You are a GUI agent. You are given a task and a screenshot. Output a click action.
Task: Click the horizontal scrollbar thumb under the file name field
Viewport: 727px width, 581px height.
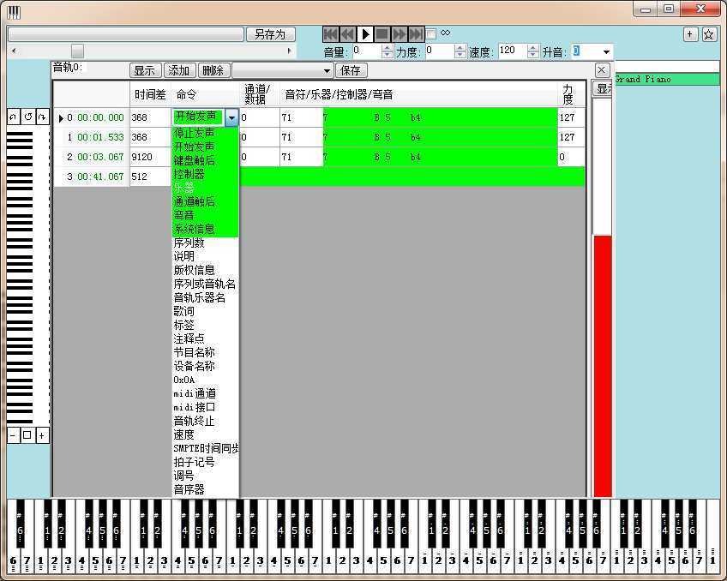click(x=77, y=51)
